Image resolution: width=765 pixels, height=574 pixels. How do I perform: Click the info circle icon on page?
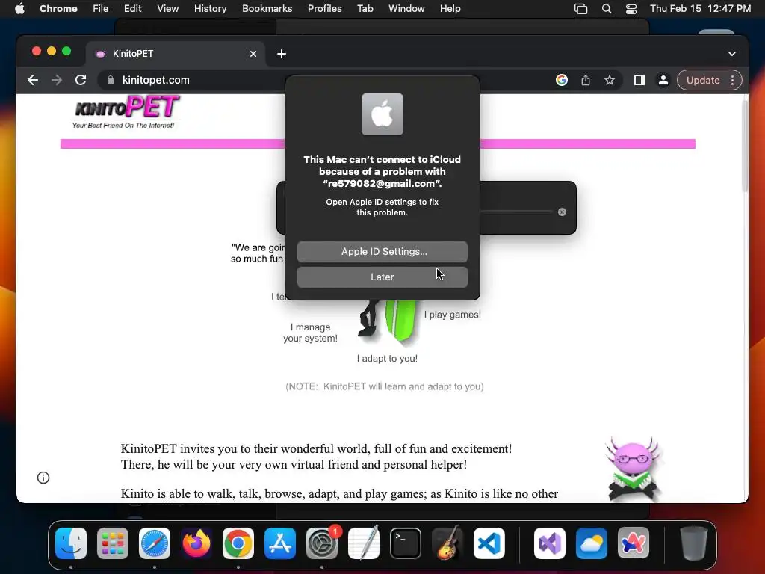tap(43, 478)
